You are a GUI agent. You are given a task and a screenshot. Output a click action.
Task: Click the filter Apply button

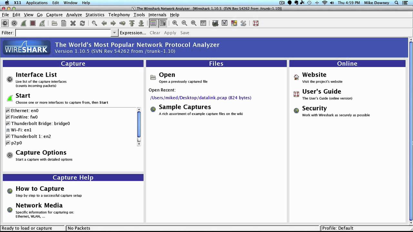click(170, 33)
